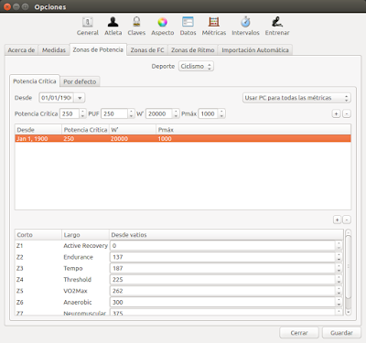Select the Potencia Crítica sub-tab

click(x=35, y=81)
